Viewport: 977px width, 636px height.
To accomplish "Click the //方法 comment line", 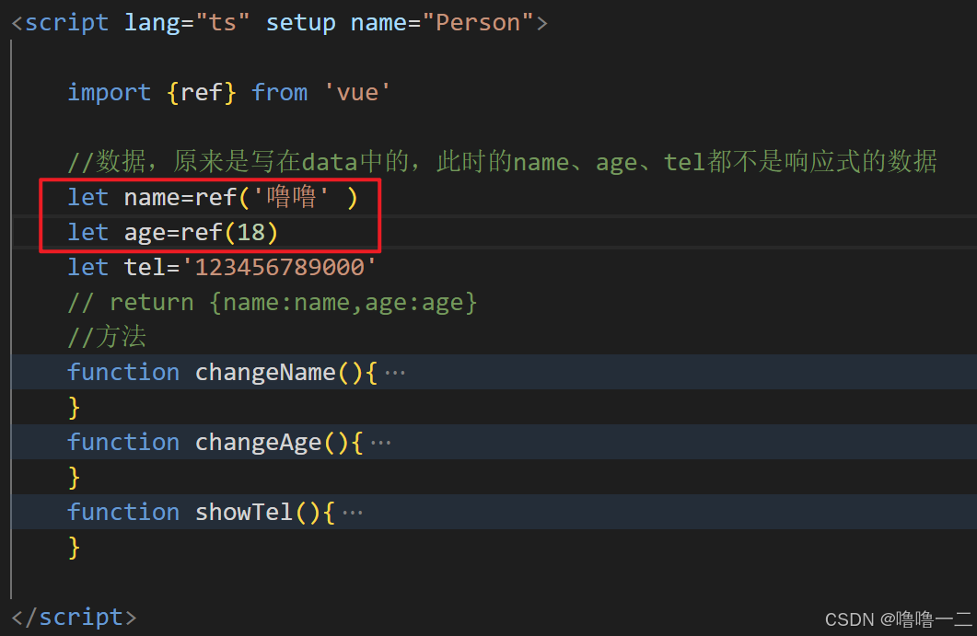I will pyautogui.click(x=107, y=337).
